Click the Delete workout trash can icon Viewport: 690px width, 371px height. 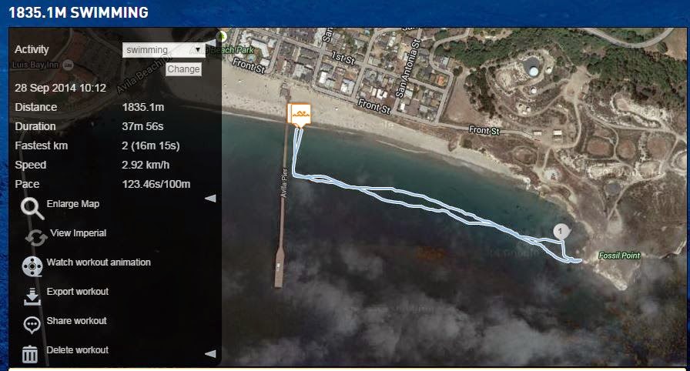point(29,354)
